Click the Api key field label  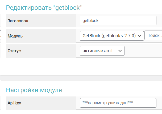[x=14, y=103]
